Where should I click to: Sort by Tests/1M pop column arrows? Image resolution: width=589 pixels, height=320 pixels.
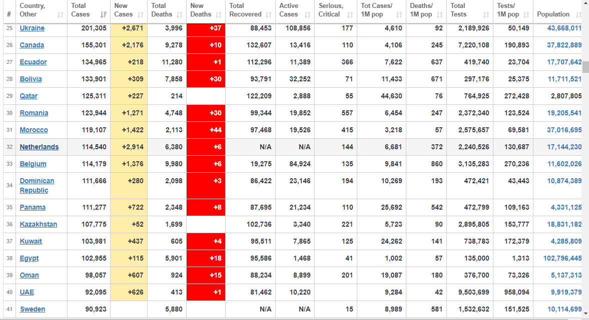click(x=526, y=14)
